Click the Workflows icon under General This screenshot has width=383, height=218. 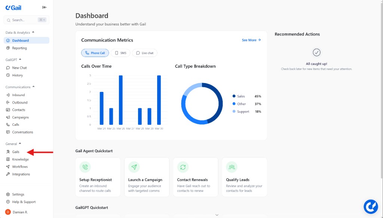[x=8, y=166]
